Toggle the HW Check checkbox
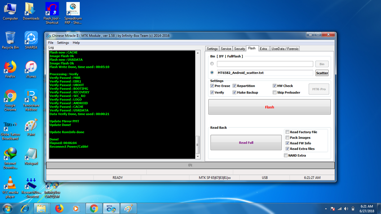The image size is (381, 214). coord(274,86)
